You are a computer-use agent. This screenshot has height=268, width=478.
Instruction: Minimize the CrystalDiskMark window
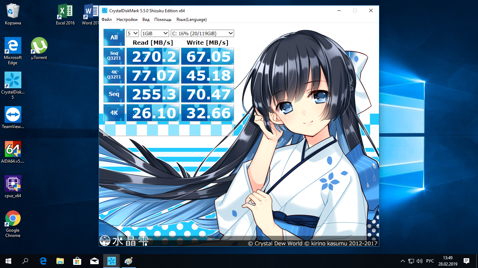pyautogui.click(x=339, y=10)
